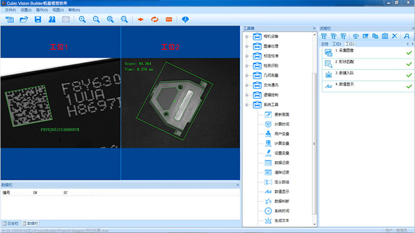415x233 pixels.
Task: Switch to the 日志栏 tab at bottom
Action: [x=11, y=223]
